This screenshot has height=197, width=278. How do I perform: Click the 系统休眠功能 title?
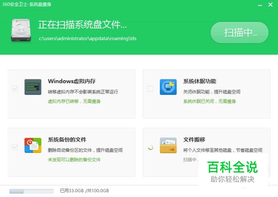click(200, 81)
